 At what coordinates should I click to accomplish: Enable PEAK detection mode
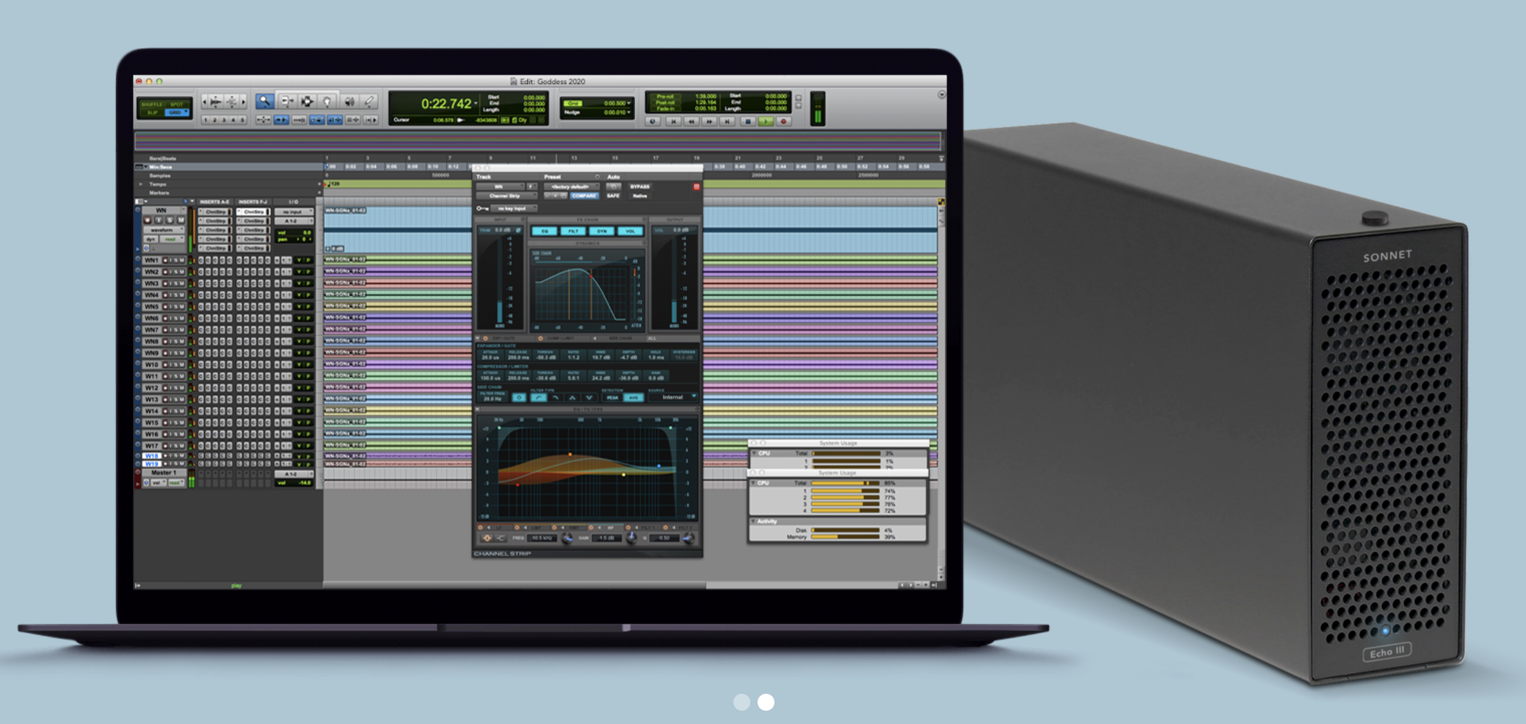612,398
